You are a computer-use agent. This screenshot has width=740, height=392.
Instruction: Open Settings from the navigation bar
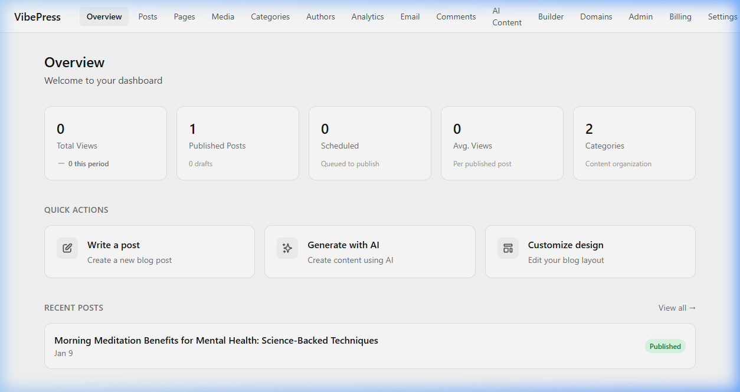pyautogui.click(x=722, y=17)
